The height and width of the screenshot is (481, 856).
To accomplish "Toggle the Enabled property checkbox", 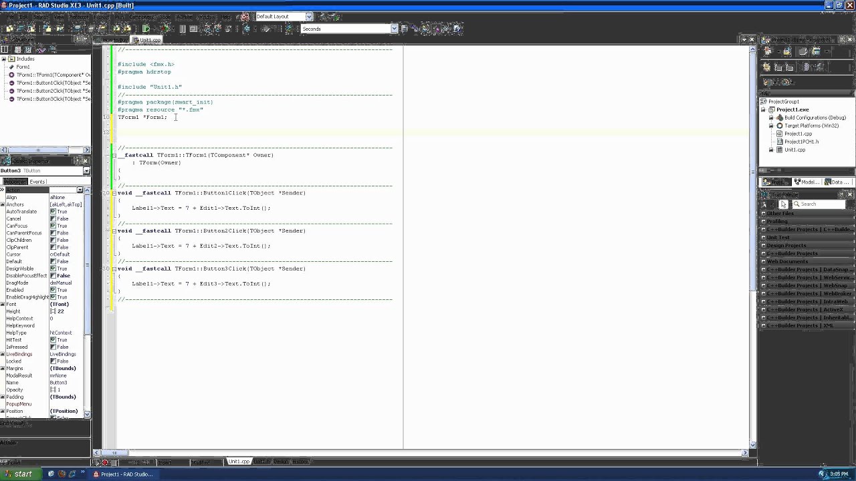I will tap(53, 290).
